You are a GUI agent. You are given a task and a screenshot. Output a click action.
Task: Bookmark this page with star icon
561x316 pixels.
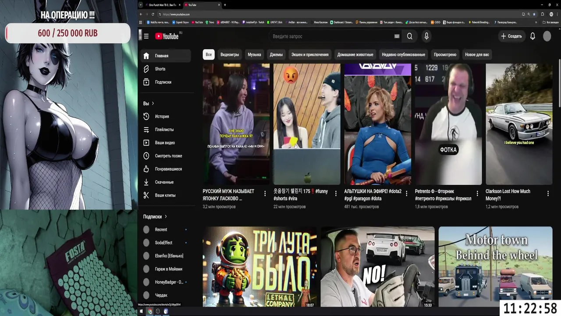click(x=534, y=14)
